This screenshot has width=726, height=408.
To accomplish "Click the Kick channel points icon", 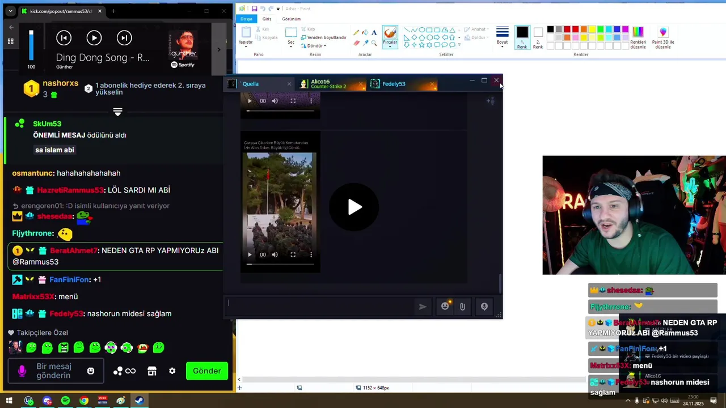I will click(117, 371).
